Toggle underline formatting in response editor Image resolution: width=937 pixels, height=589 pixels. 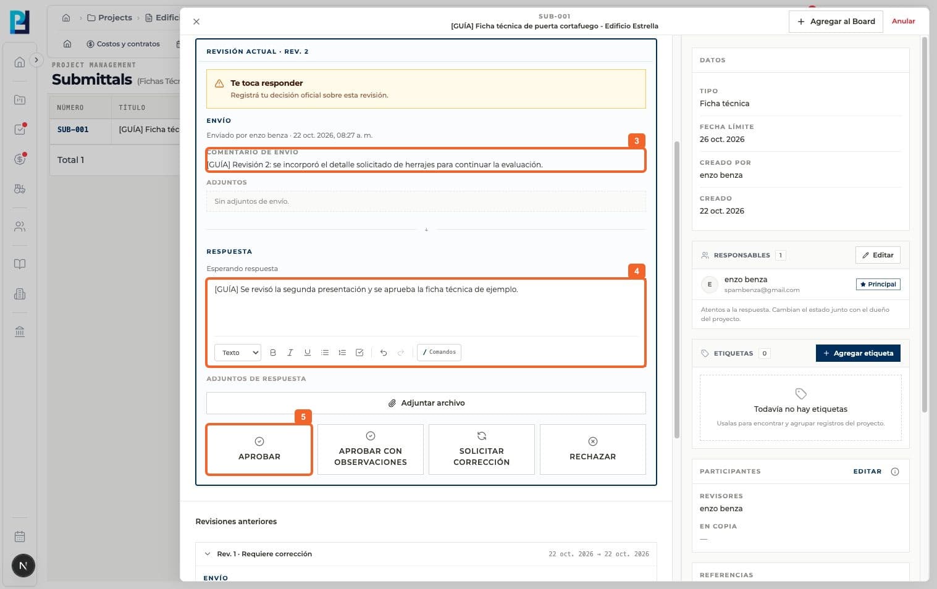(308, 353)
